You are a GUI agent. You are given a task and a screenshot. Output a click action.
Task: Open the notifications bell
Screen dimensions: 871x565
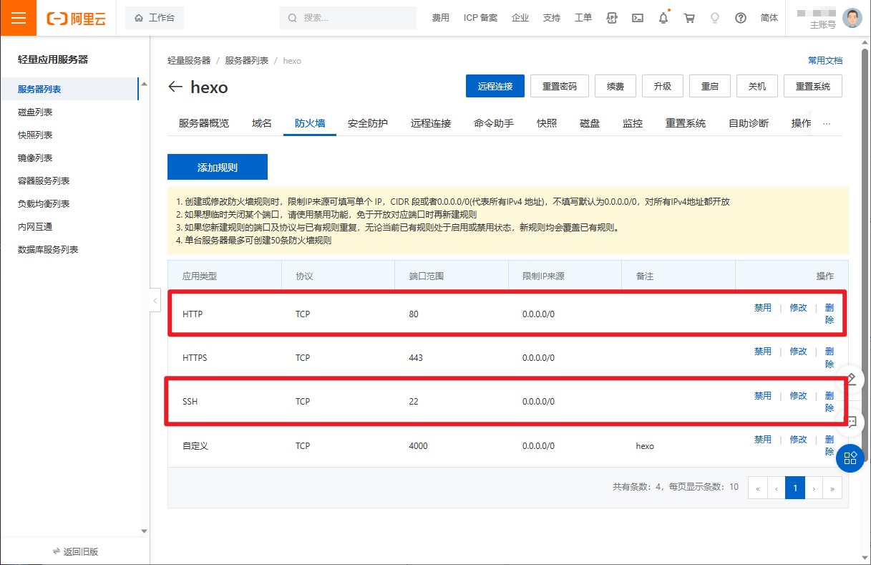tap(663, 18)
